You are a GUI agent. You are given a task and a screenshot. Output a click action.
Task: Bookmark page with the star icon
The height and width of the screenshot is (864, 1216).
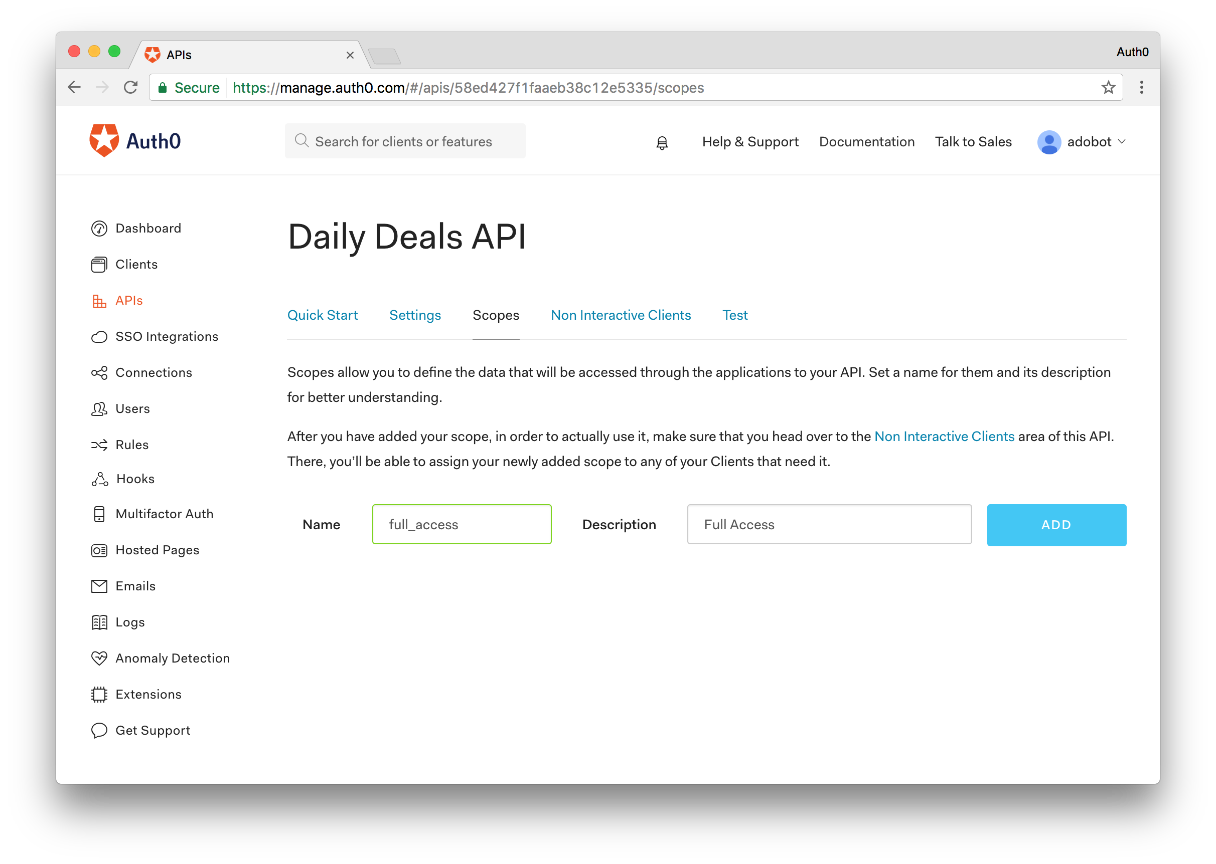pyautogui.click(x=1108, y=87)
